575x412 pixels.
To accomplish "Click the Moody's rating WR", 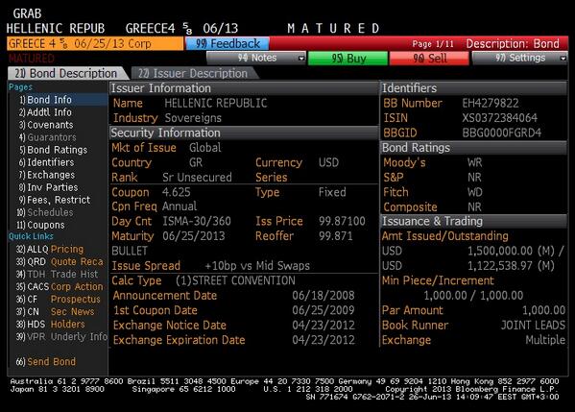I will point(474,162).
